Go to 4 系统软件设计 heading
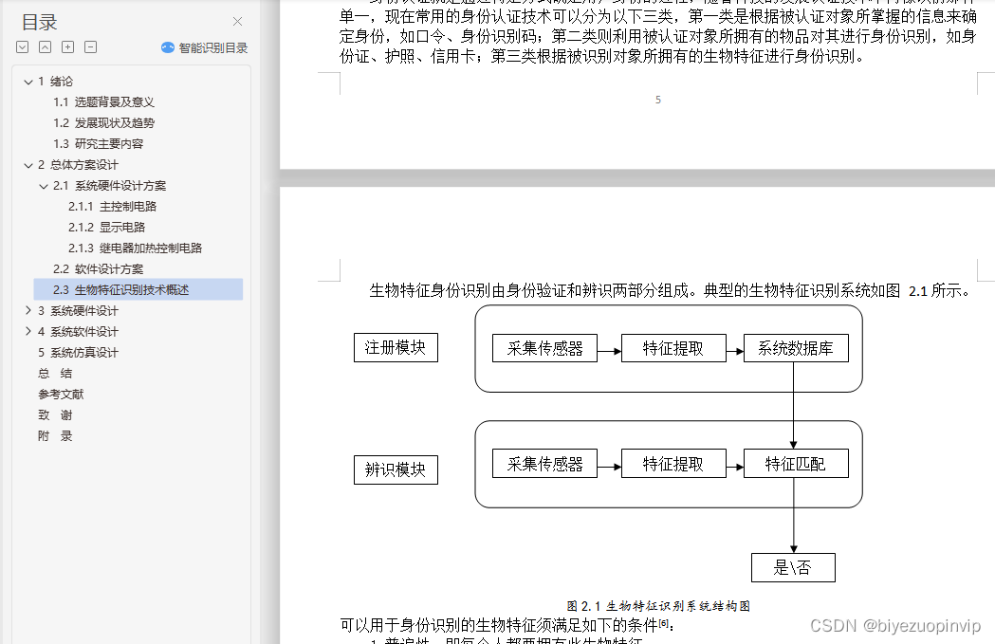The height and width of the screenshot is (644, 995). pyautogui.click(x=78, y=332)
